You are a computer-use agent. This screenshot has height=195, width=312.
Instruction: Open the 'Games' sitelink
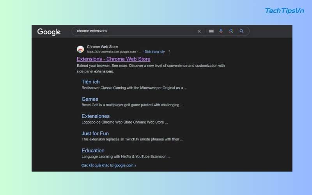tap(90, 99)
